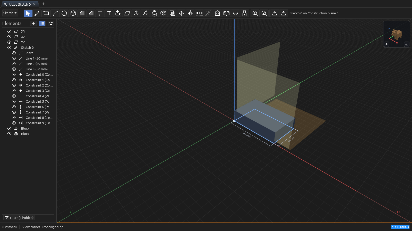Image resolution: width=412 pixels, height=231 pixels.
Task: Select the move four-arrow tool
Action: pos(181,13)
